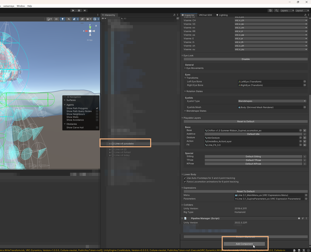
Task: Open the Undo History icon
Action: [x=271, y=10]
